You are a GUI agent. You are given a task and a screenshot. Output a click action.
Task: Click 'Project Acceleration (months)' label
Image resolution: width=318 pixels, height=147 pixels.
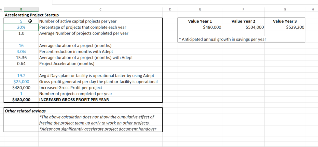click(x=67, y=63)
